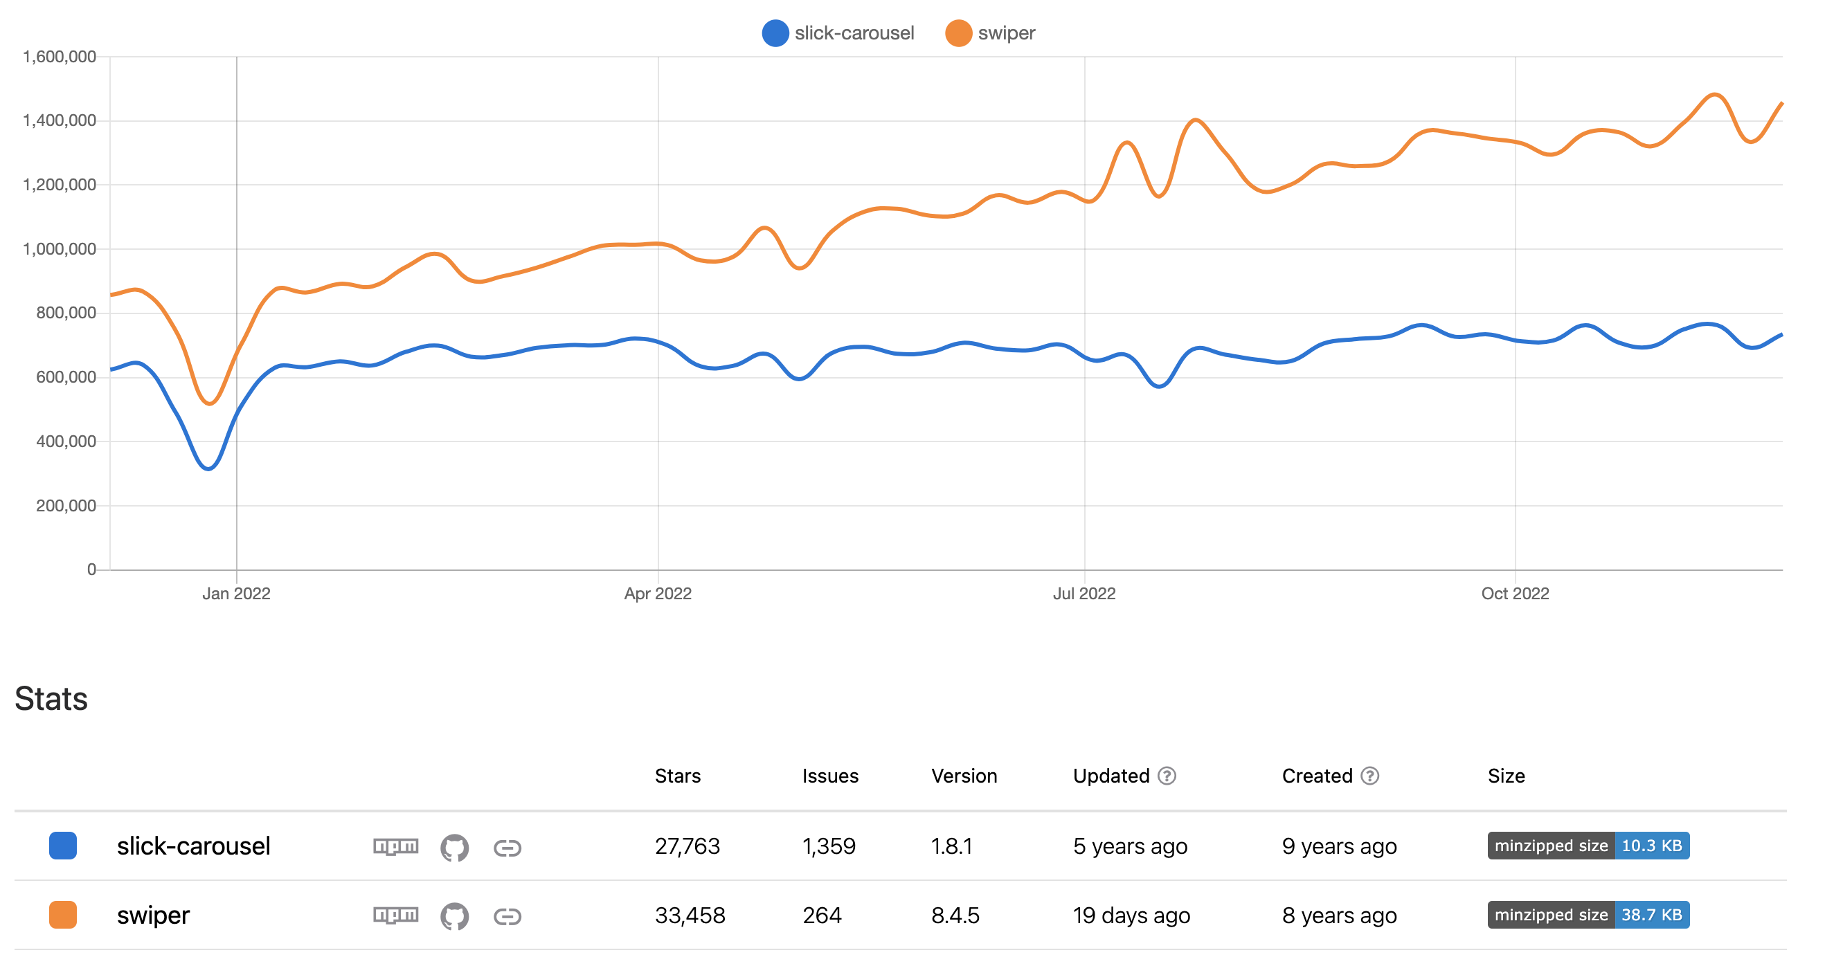Click the Stars column header
This screenshot has height=966, width=1825.
[x=677, y=776]
